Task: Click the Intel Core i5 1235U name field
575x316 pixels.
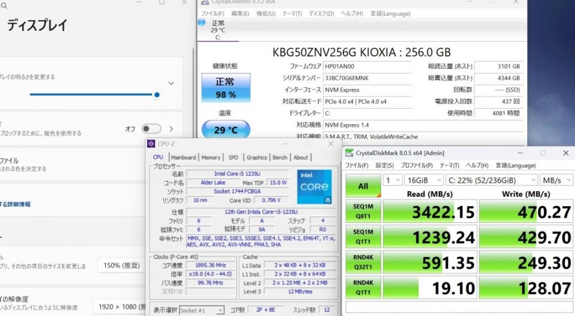Action: [237, 174]
